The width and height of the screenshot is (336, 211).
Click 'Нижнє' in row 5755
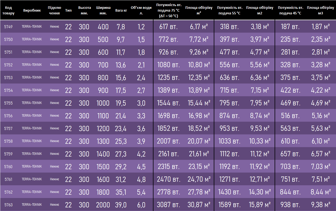tap(54, 103)
